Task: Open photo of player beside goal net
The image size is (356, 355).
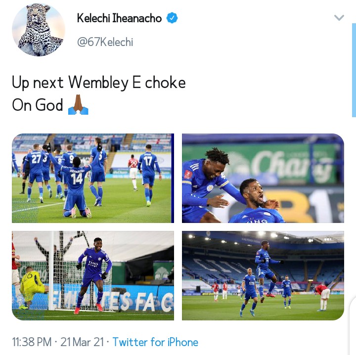Action: click(x=93, y=275)
